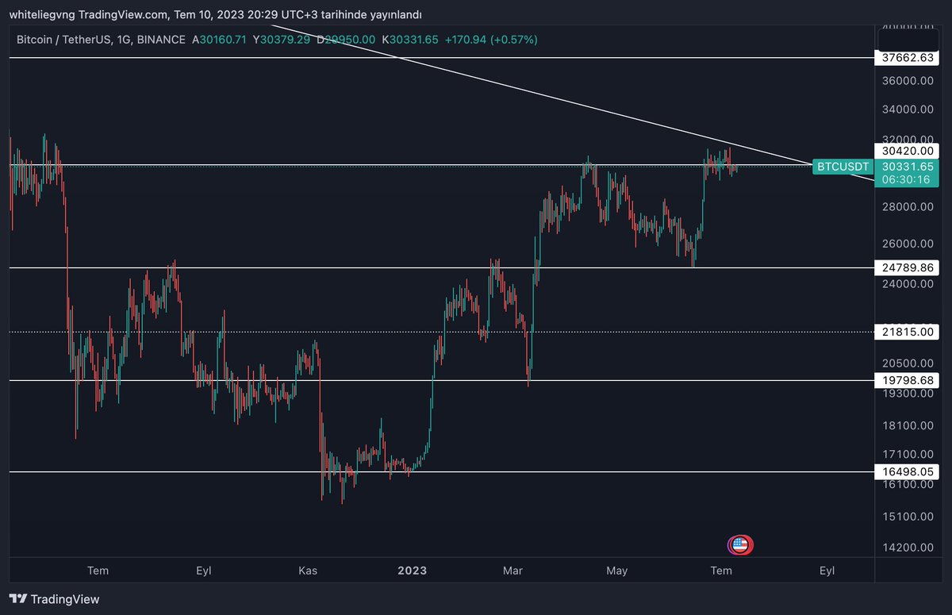Click the 24789.86 horizontal level label
This screenshot has width=952, height=615.
point(907,267)
